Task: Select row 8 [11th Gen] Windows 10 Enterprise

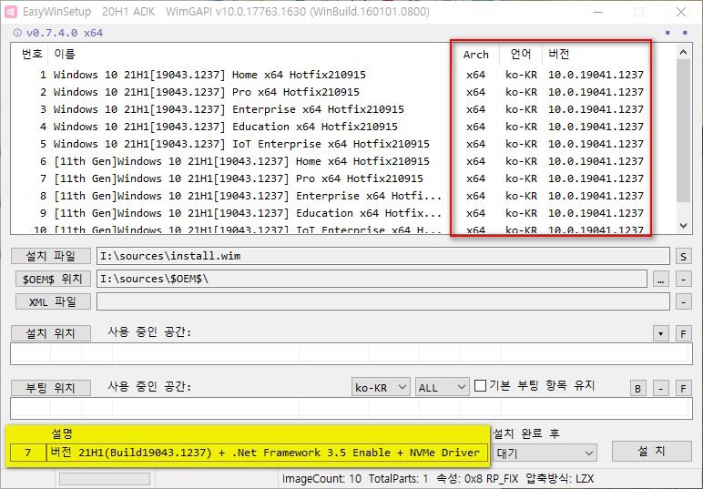Action: click(331, 196)
